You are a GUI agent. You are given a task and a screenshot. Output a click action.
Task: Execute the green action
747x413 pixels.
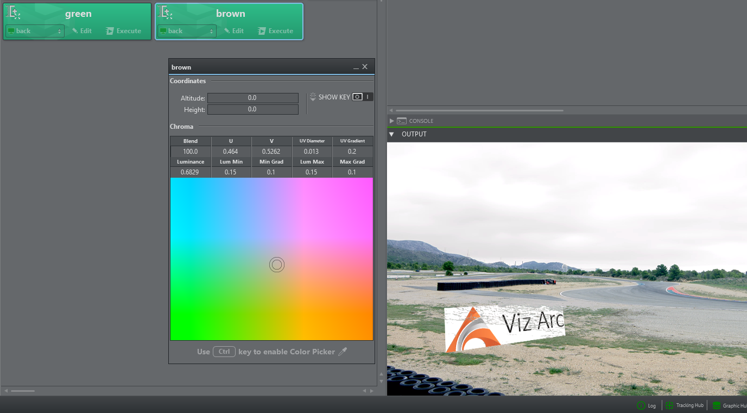pyautogui.click(x=123, y=31)
